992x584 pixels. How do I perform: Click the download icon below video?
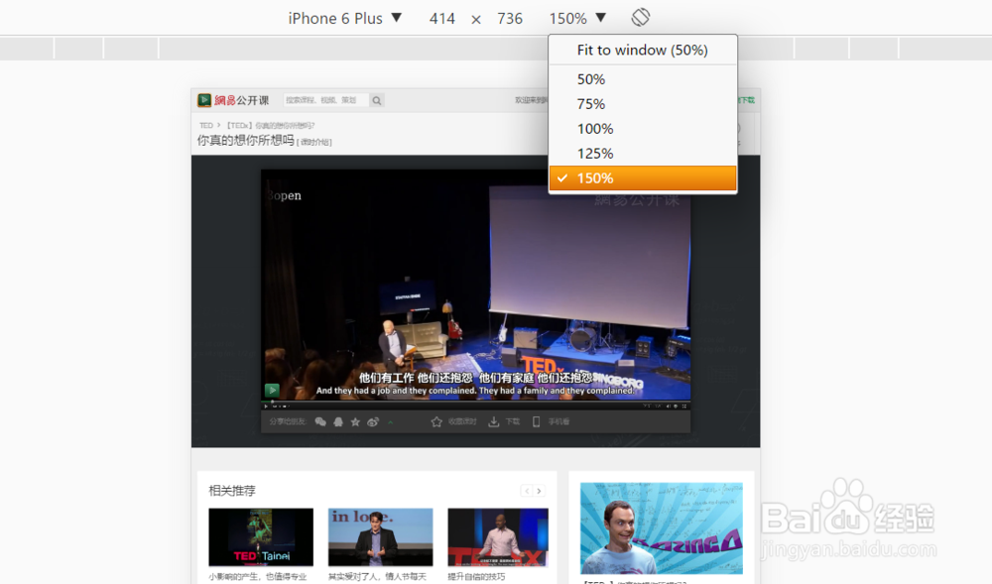click(493, 421)
